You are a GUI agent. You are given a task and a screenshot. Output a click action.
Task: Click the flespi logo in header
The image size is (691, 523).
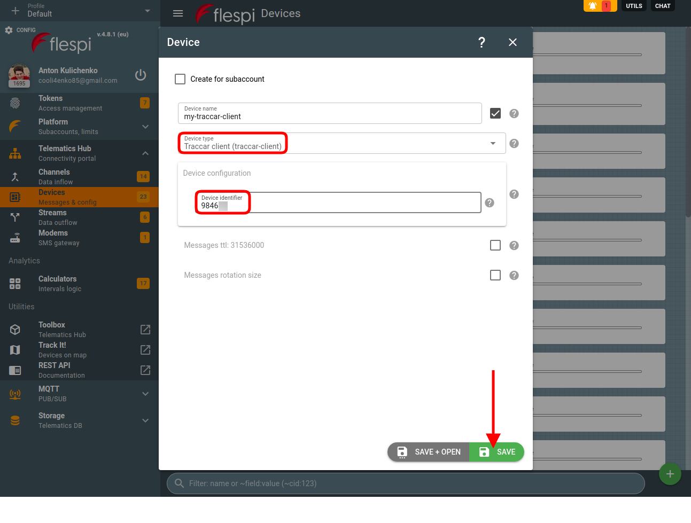[225, 14]
